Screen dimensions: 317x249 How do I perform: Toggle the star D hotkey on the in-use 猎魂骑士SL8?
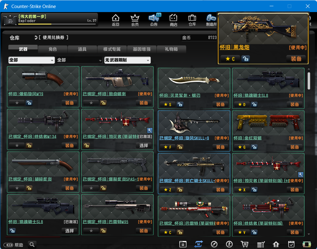tap(242, 104)
